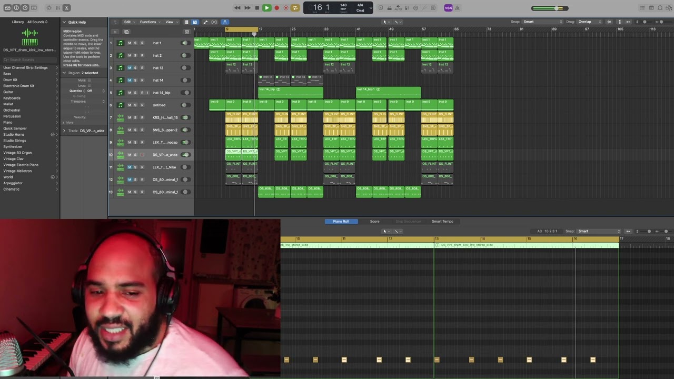This screenshot has width=674, height=379.
Task: Open the All Sounds dropdown in Library
Action: 37,22
